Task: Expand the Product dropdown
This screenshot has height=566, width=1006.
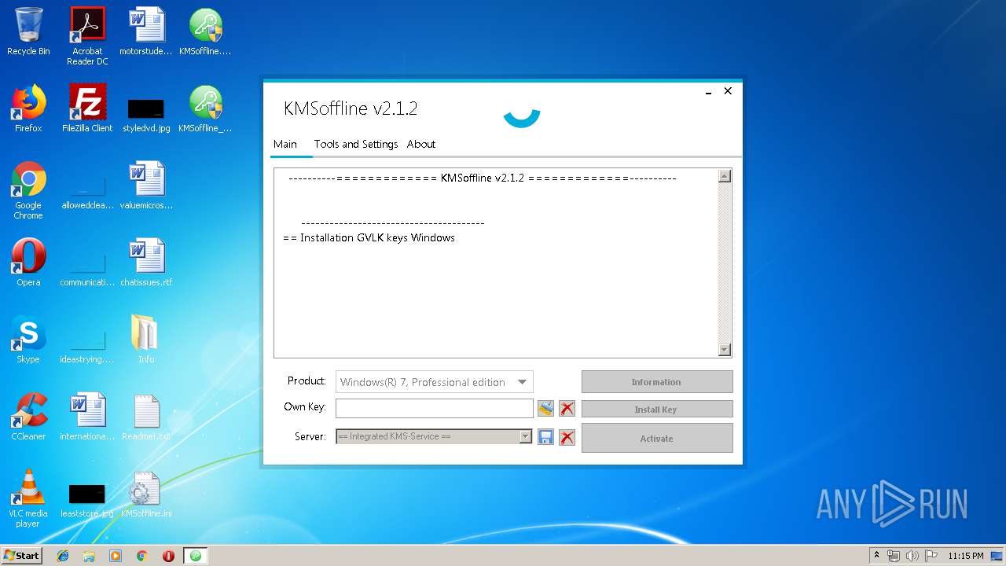Action: (522, 382)
